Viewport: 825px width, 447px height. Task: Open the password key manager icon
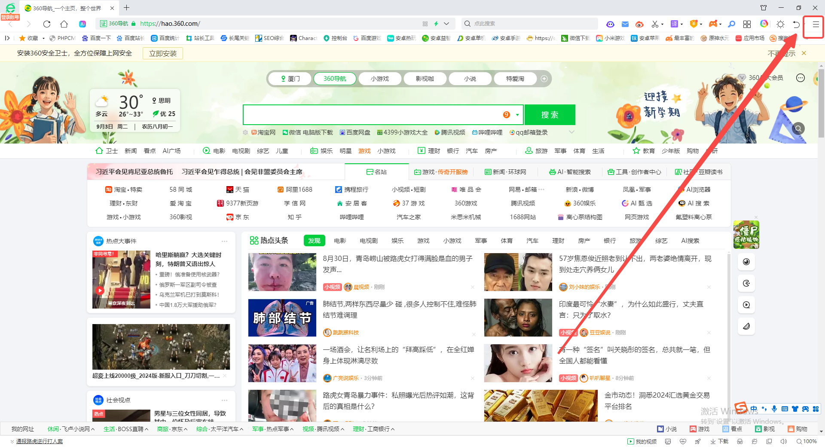click(x=732, y=24)
